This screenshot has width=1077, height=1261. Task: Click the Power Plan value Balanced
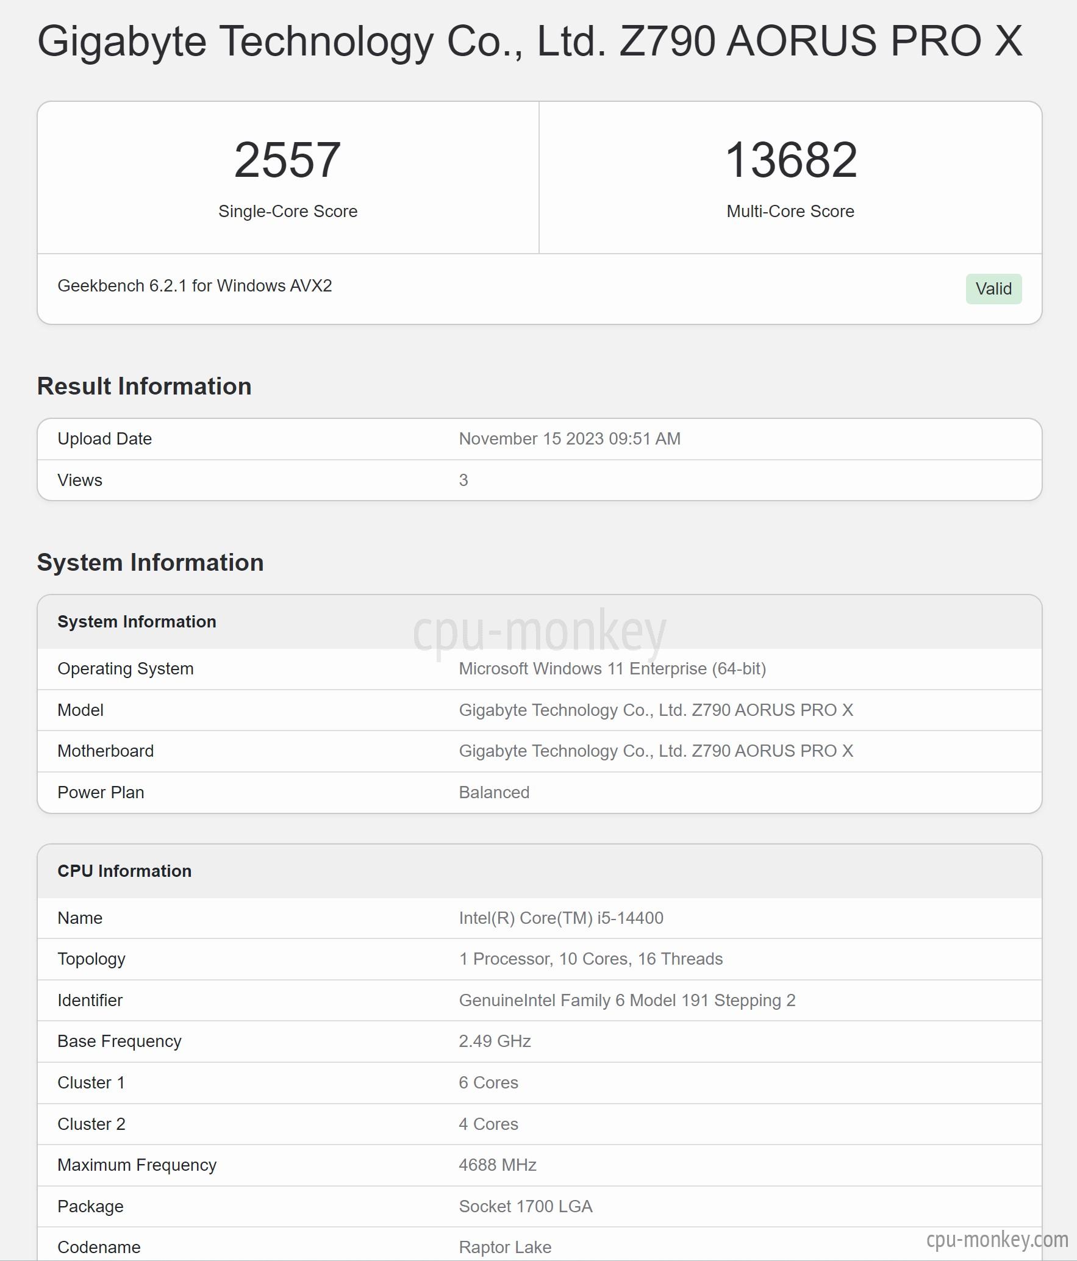(494, 792)
